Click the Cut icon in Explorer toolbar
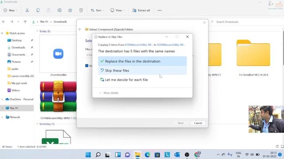The width and height of the screenshot is (284, 159). pos(27,10)
